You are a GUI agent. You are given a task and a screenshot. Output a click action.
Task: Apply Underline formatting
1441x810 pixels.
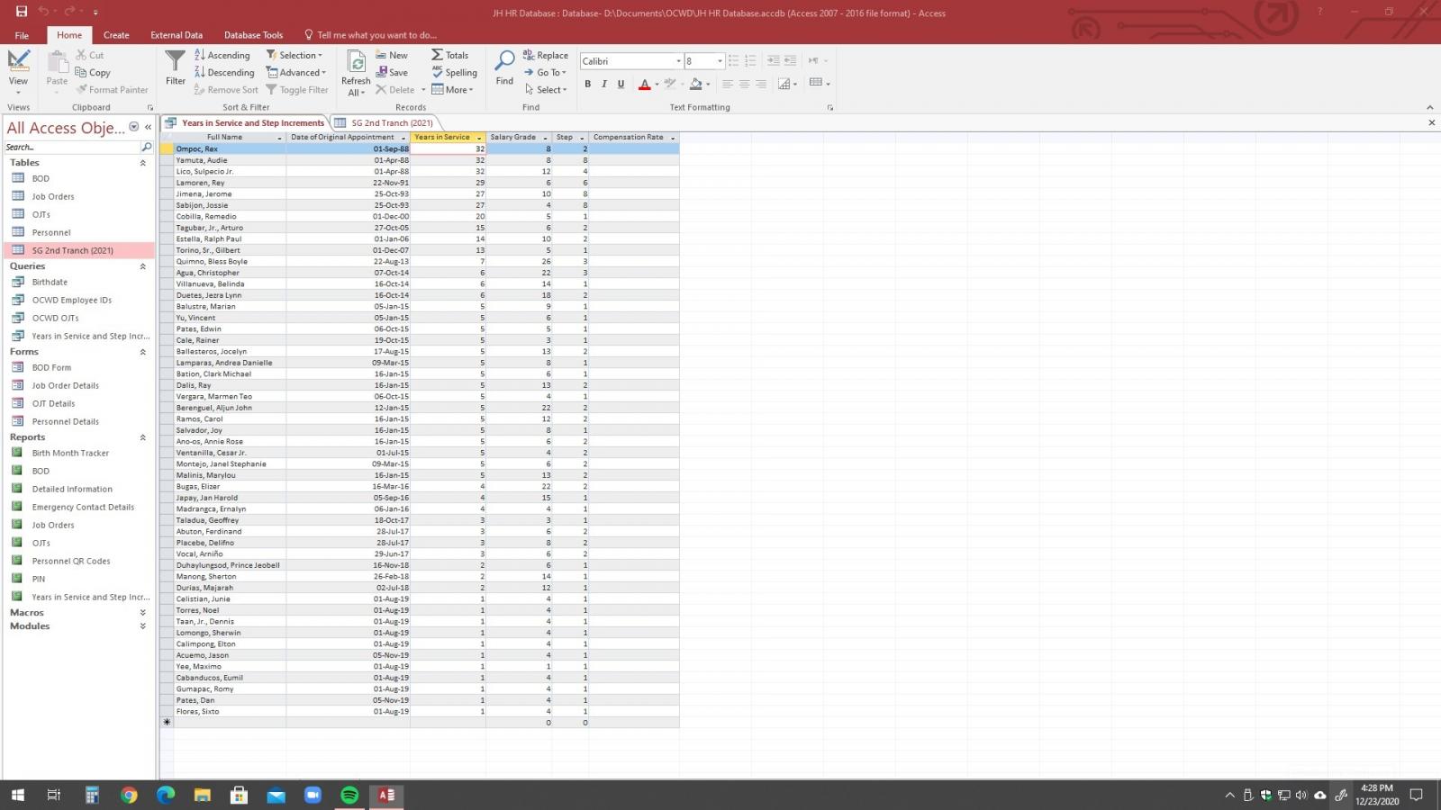(621, 84)
